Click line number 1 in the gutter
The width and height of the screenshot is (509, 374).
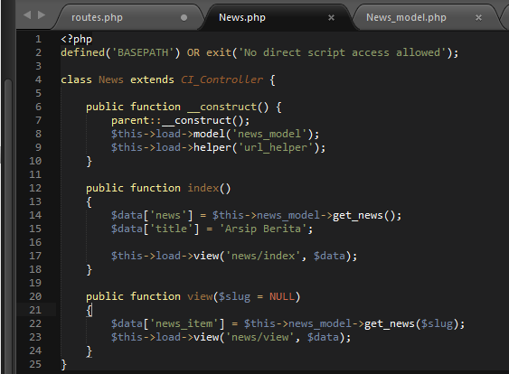[38, 39]
